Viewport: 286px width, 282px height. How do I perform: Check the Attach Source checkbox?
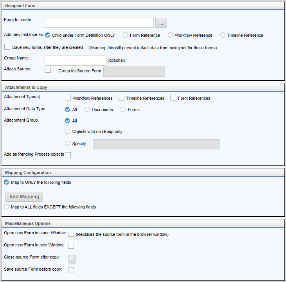(x=48, y=70)
